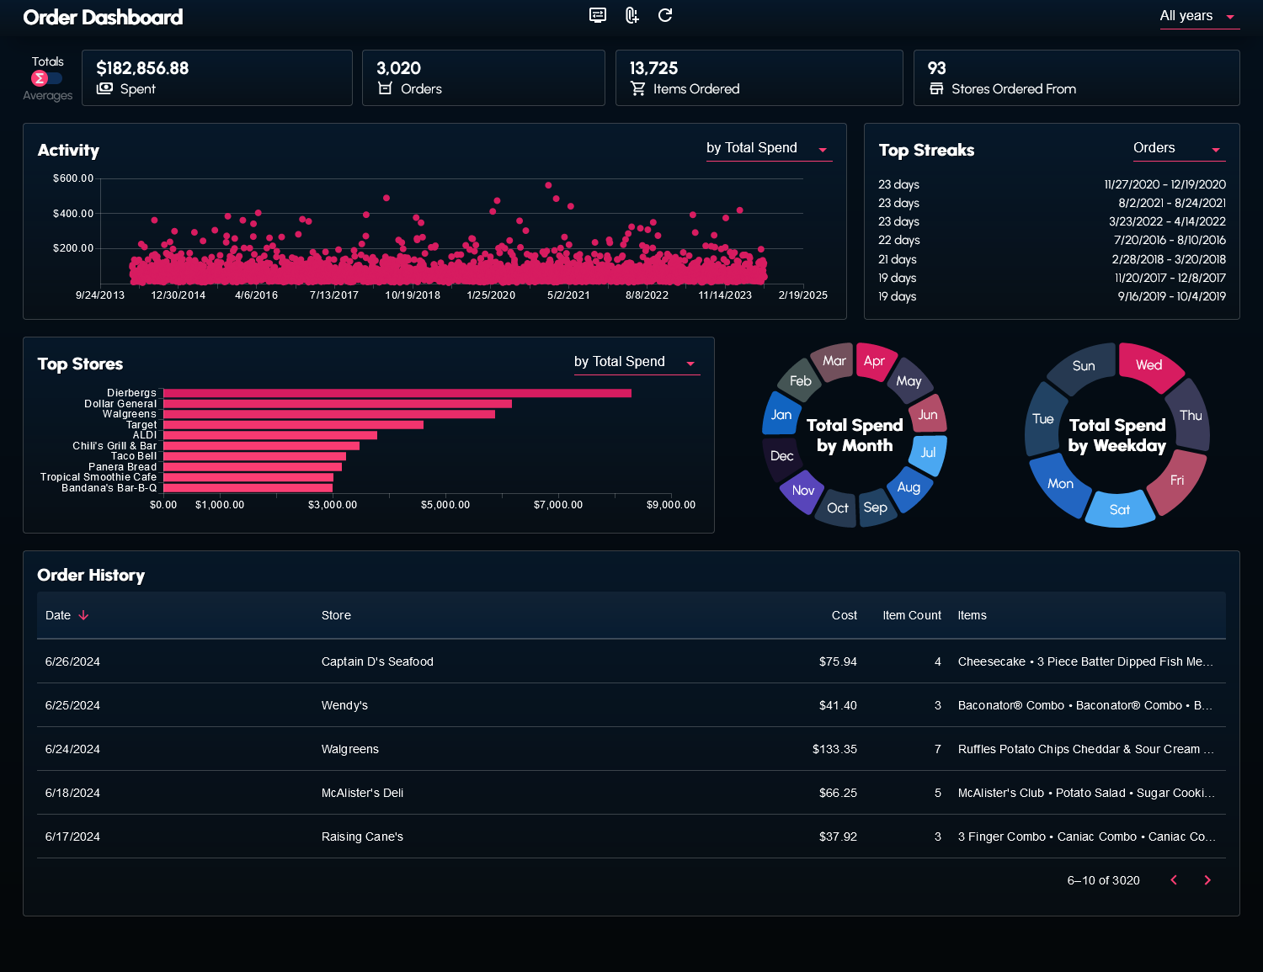
Task: Click the cash icon beside Spent
Action: point(104,88)
